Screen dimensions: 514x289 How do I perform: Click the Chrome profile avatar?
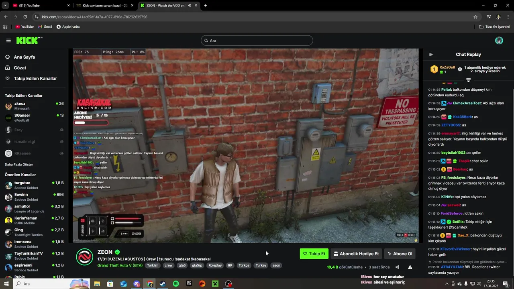pos(498,17)
